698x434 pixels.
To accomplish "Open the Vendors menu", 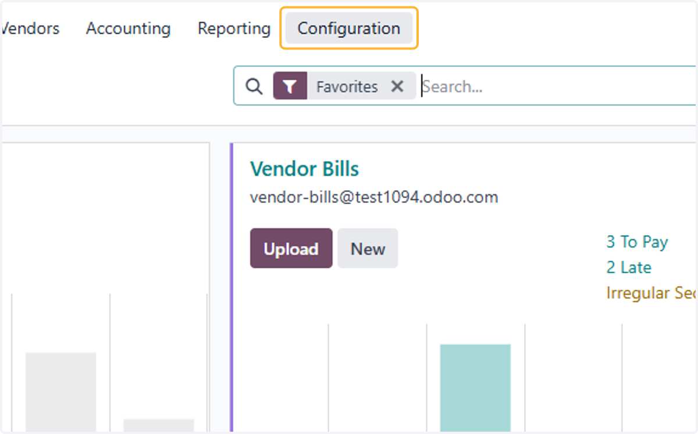I will click(x=30, y=28).
